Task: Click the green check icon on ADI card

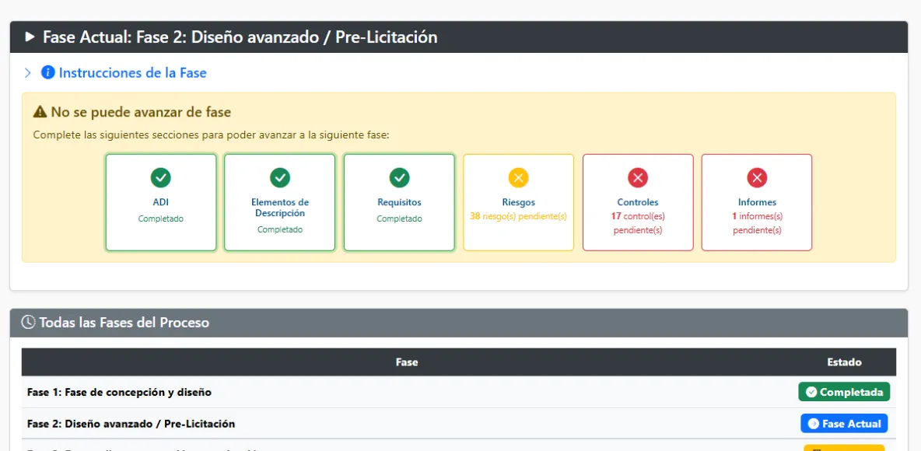Action: [161, 178]
